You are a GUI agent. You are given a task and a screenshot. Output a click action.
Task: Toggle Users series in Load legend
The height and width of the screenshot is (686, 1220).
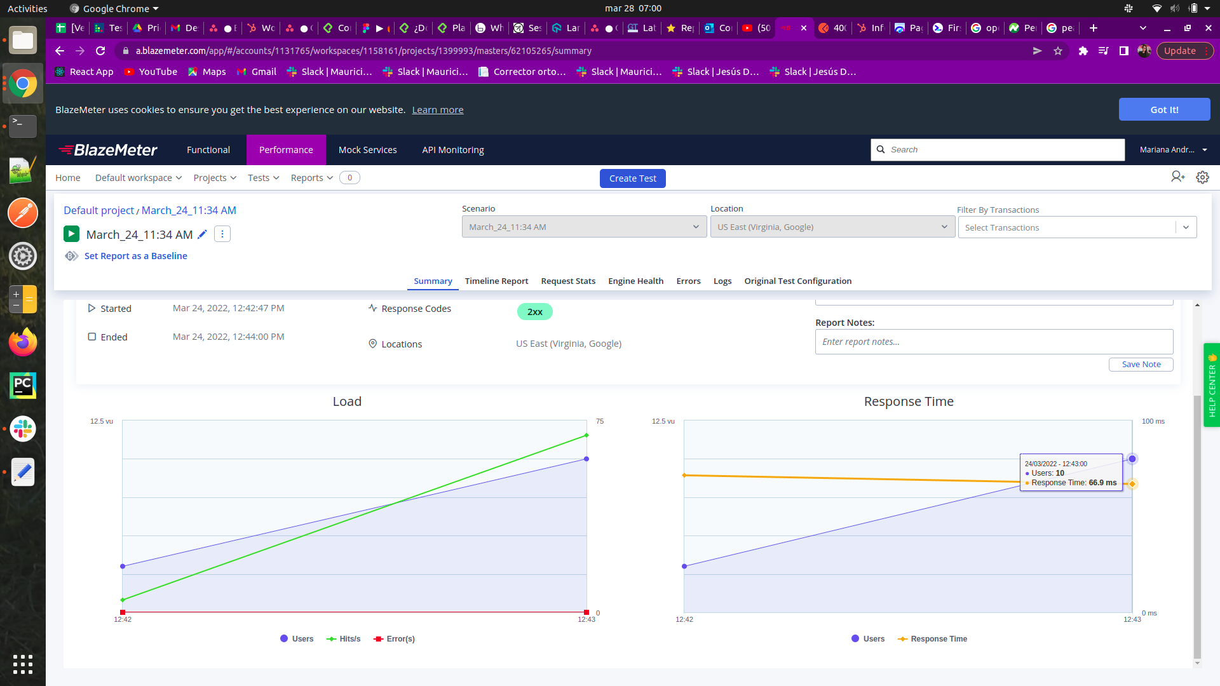click(297, 639)
